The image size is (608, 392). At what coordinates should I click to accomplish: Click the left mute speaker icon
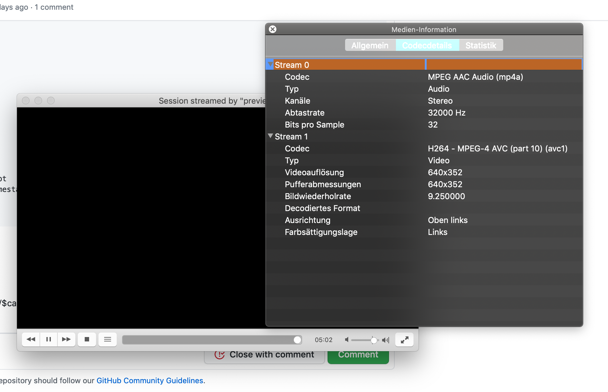coord(346,340)
